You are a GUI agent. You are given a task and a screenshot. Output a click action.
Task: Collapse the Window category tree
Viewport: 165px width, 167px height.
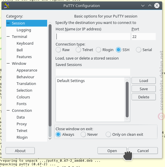[8, 63]
